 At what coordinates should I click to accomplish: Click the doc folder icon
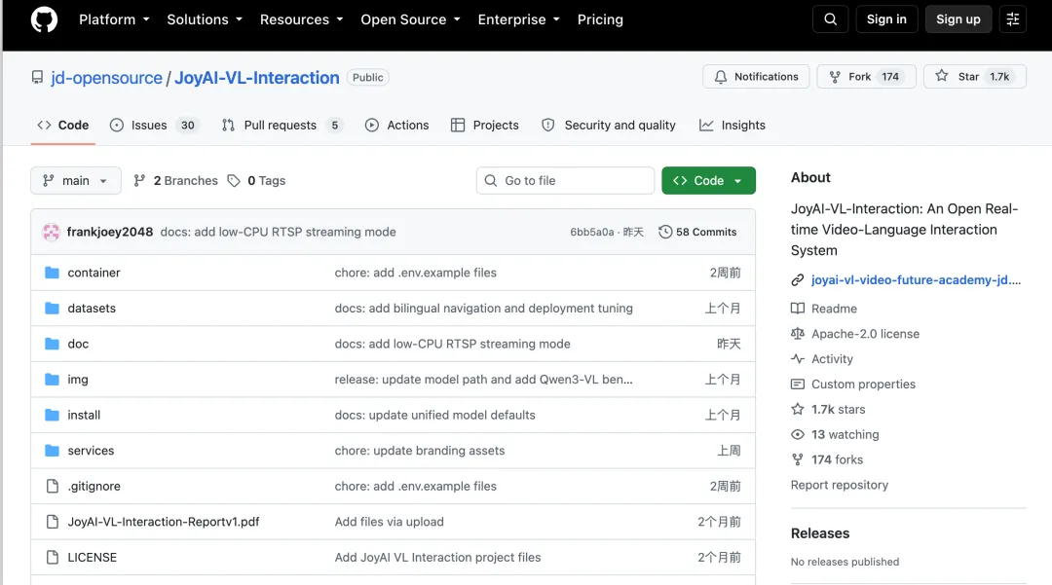click(52, 344)
